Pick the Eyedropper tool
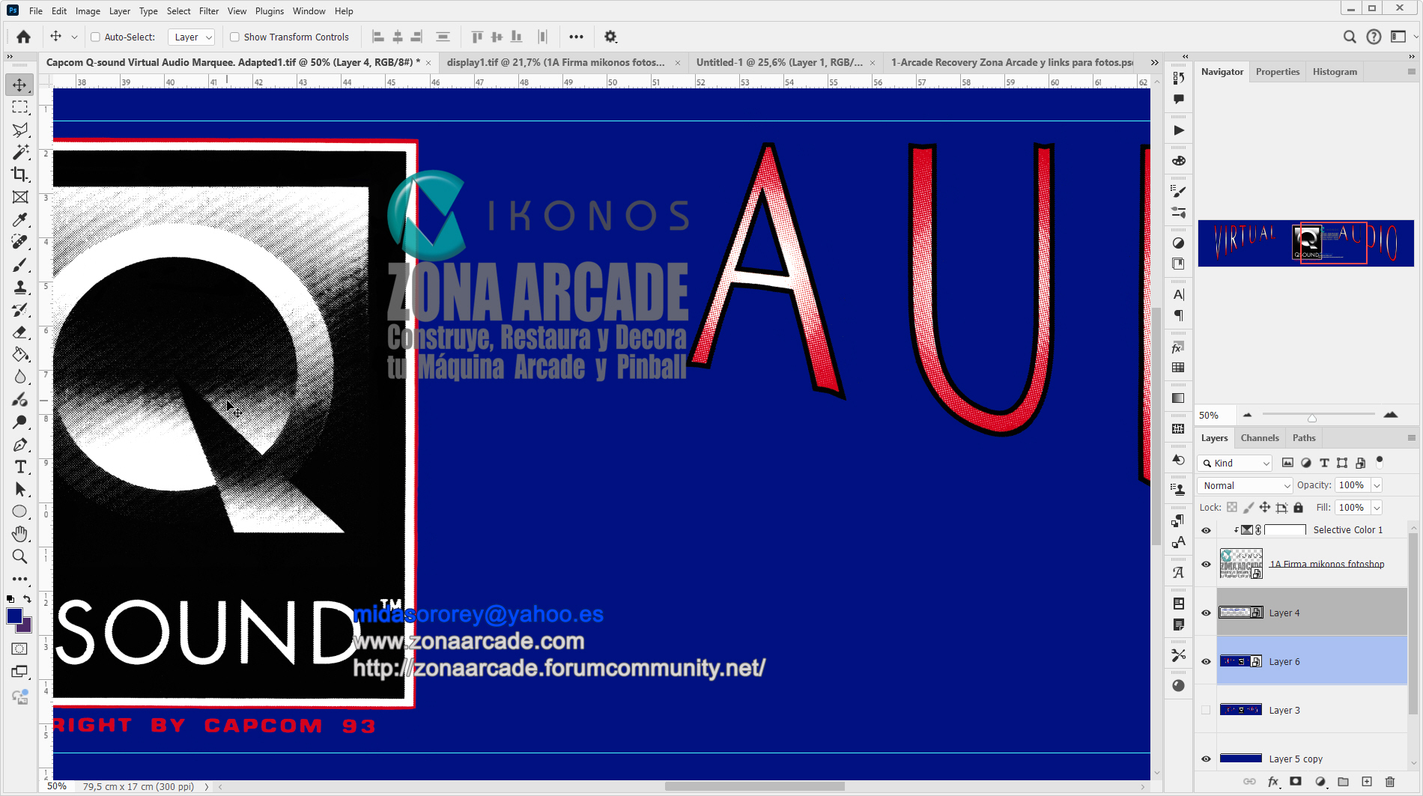 (x=19, y=219)
